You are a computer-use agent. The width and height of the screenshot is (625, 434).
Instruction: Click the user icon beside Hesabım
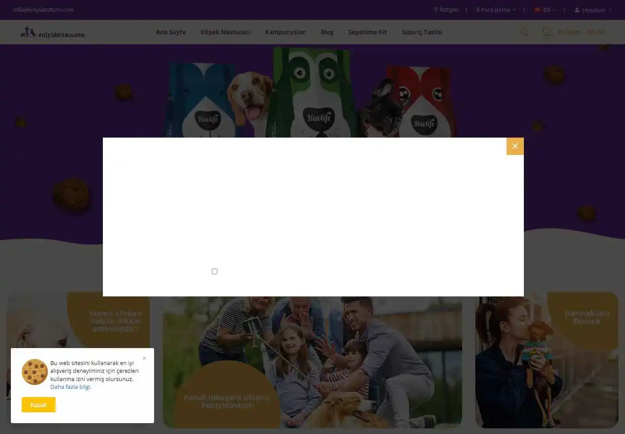577,10
